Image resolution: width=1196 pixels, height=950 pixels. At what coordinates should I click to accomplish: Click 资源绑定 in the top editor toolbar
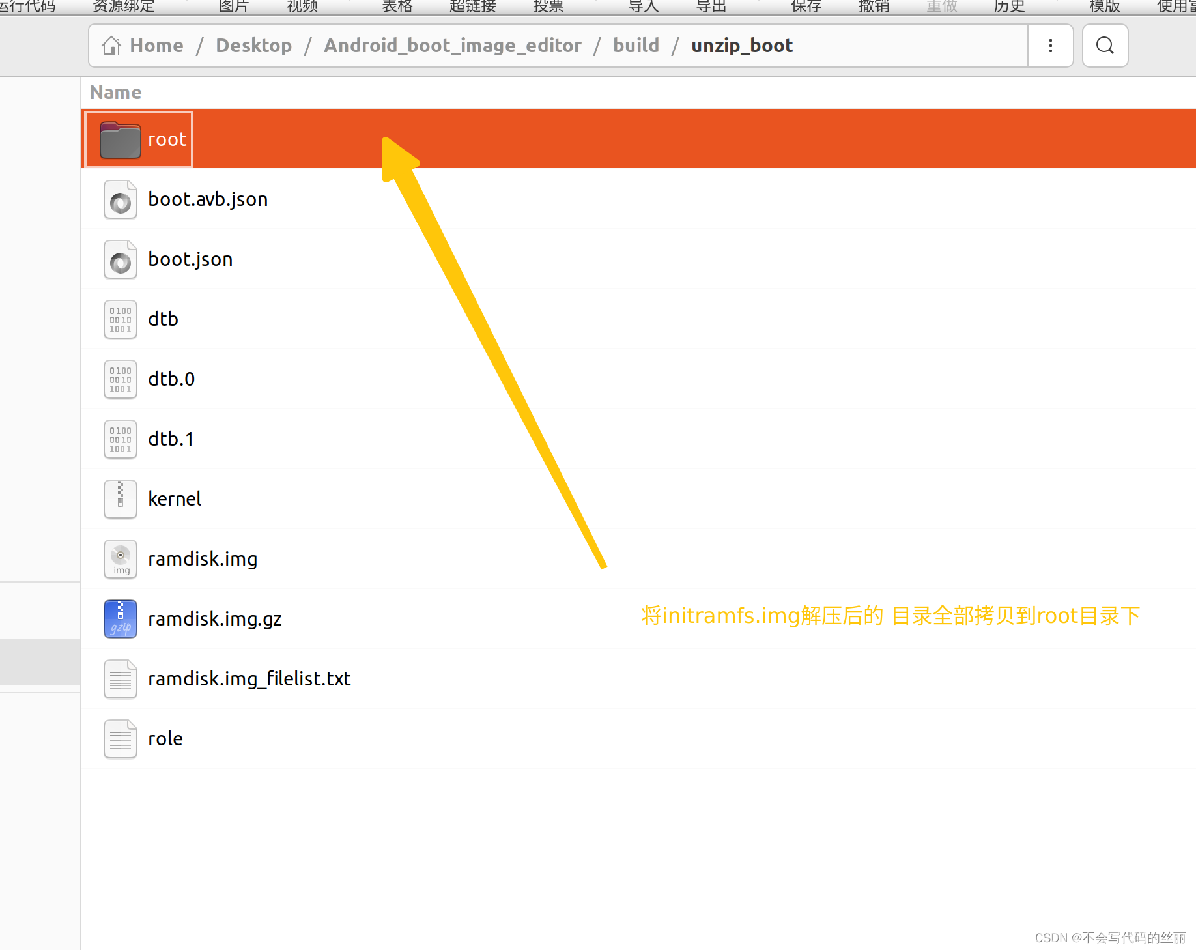pos(124,7)
